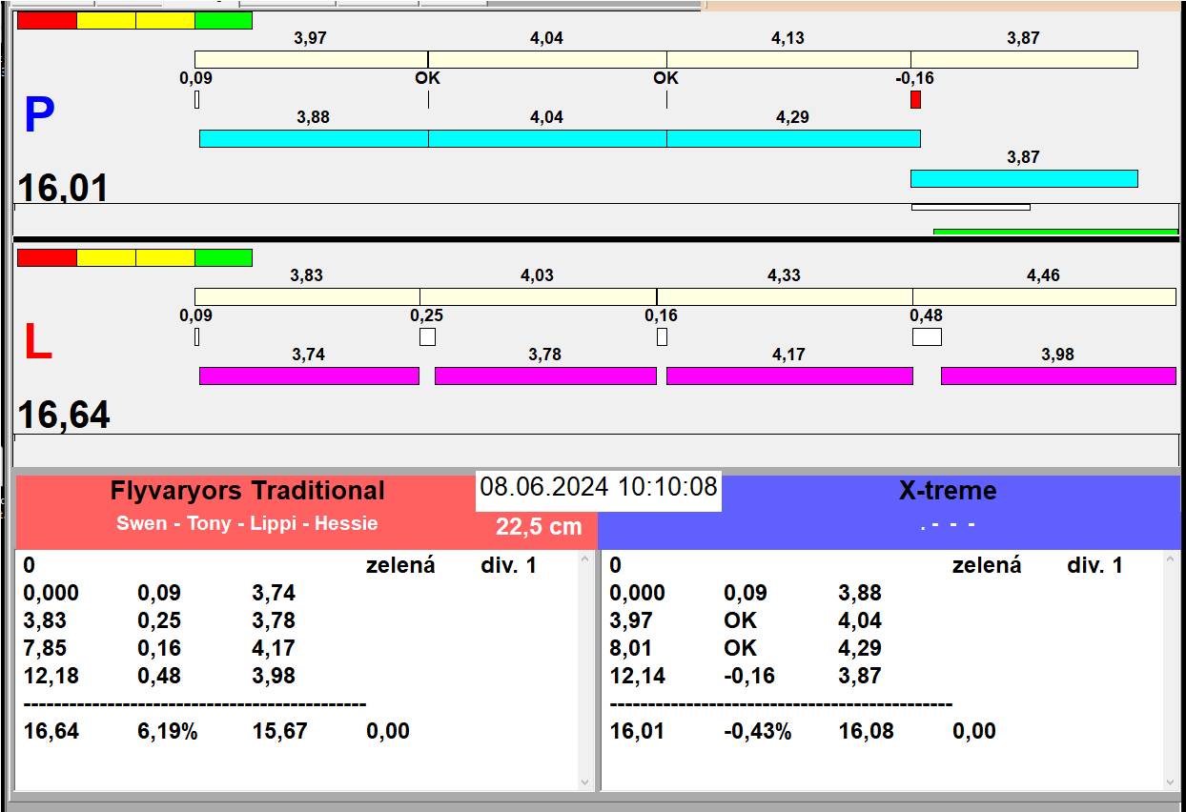The width and height of the screenshot is (1186, 812).
Task: Select the red L lane letter
Action: tap(37, 342)
